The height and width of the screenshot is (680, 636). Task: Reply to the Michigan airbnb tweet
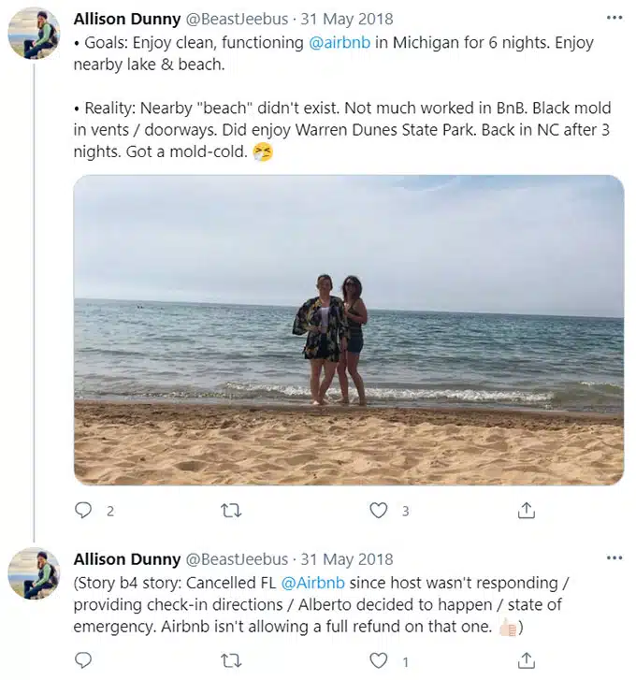point(83,511)
